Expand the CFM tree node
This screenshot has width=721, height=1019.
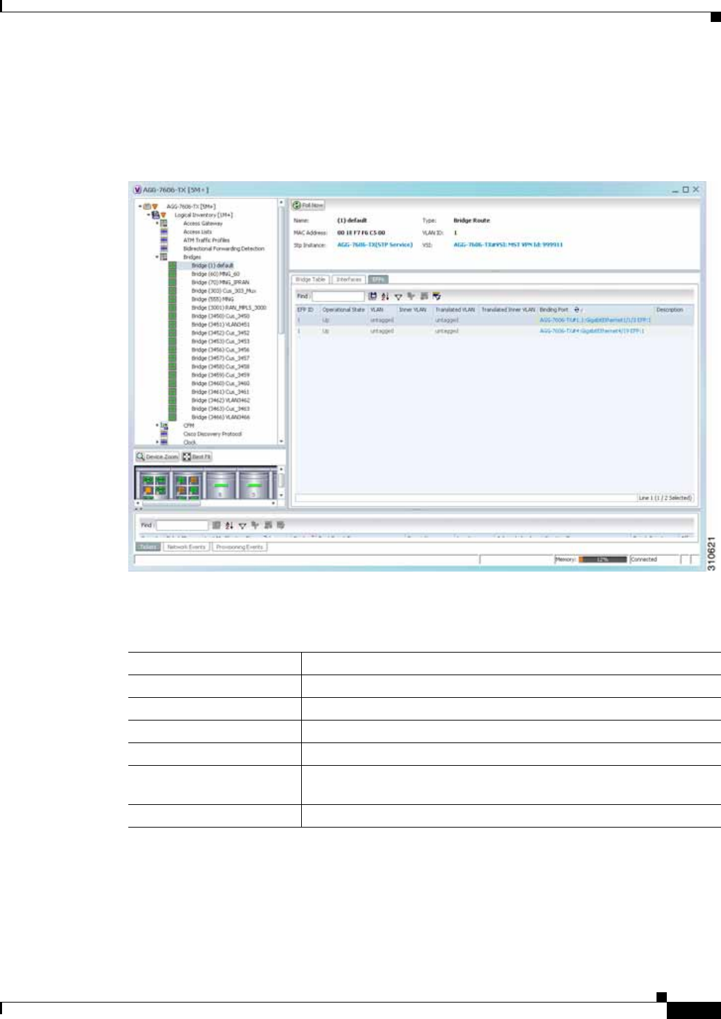(x=157, y=425)
